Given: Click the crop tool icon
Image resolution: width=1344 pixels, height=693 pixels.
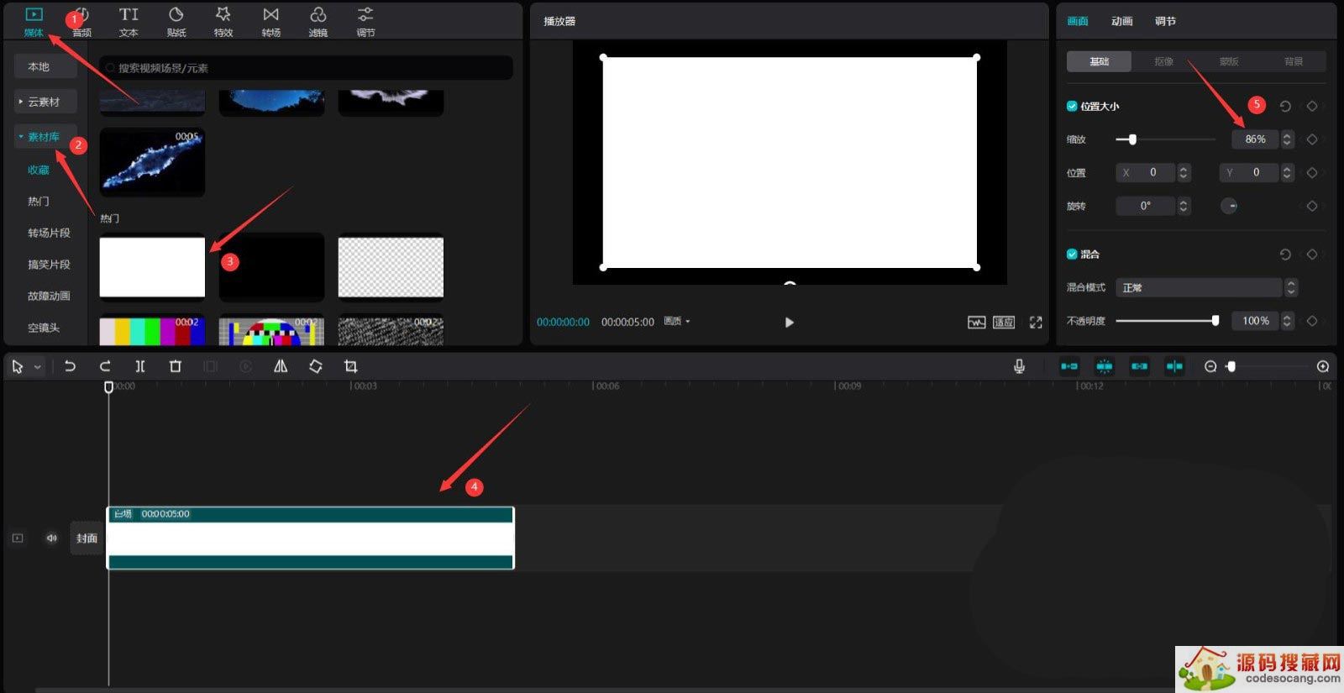Looking at the screenshot, I should tap(350, 366).
